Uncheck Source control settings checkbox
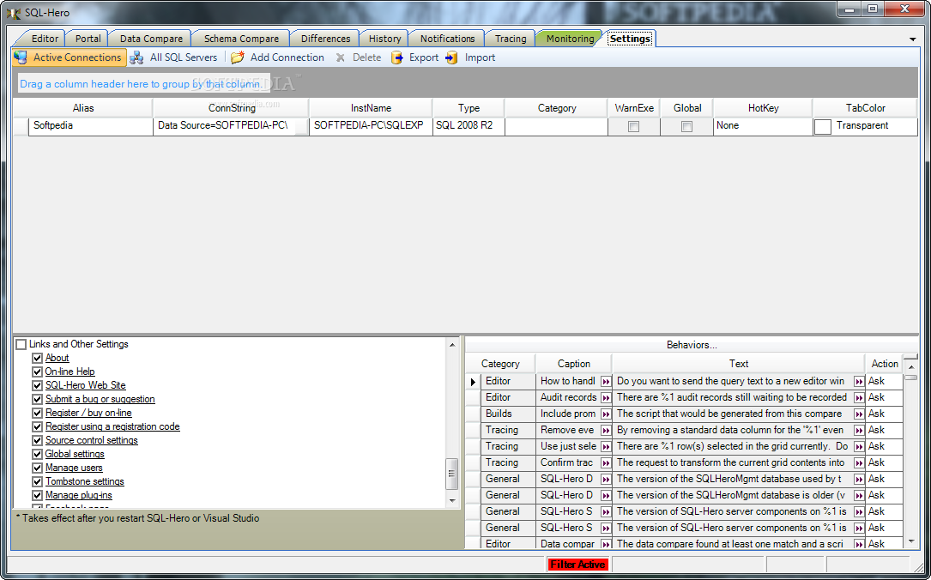 pyautogui.click(x=38, y=440)
